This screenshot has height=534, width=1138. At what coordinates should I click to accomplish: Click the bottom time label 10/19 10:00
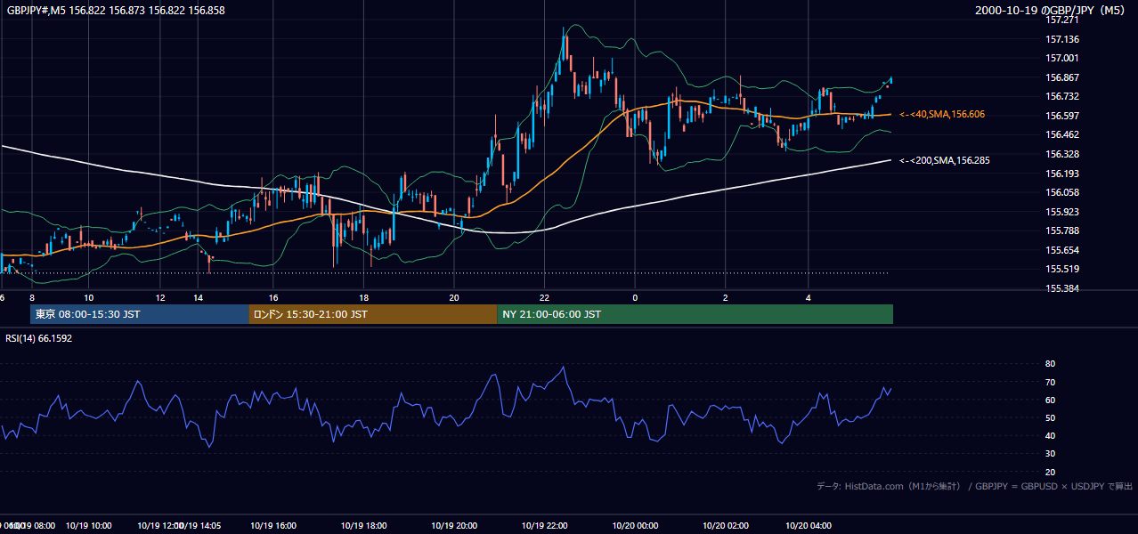pos(88,525)
